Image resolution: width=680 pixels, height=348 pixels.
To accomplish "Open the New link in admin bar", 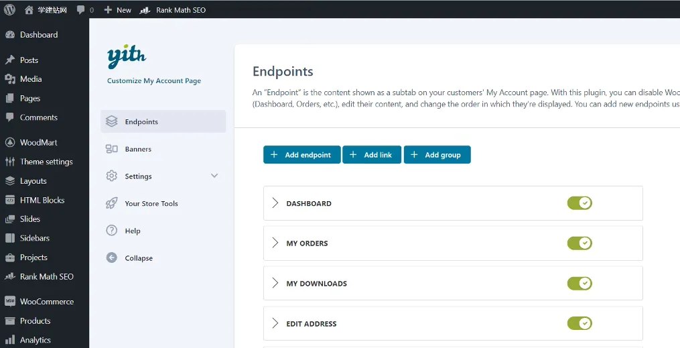I will [123, 10].
